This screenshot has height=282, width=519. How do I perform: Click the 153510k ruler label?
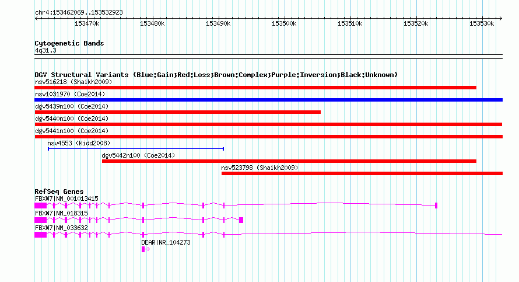(350, 23)
